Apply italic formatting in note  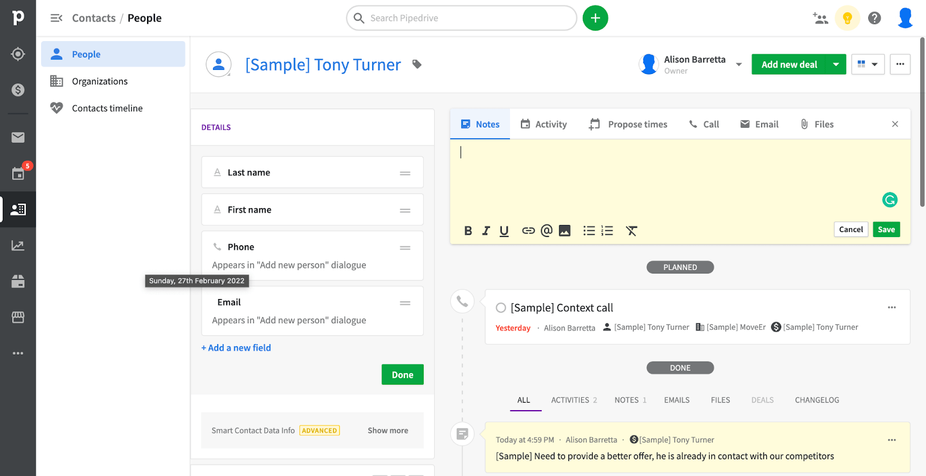click(x=486, y=231)
